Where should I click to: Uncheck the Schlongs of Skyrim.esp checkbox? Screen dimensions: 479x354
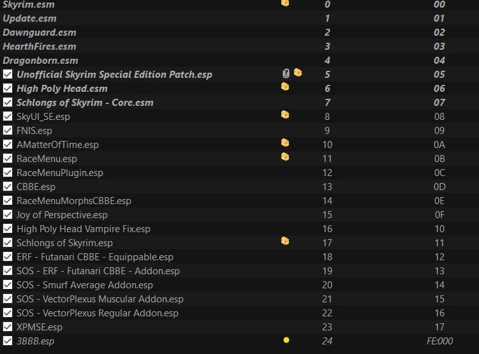[x=8, y=243]
